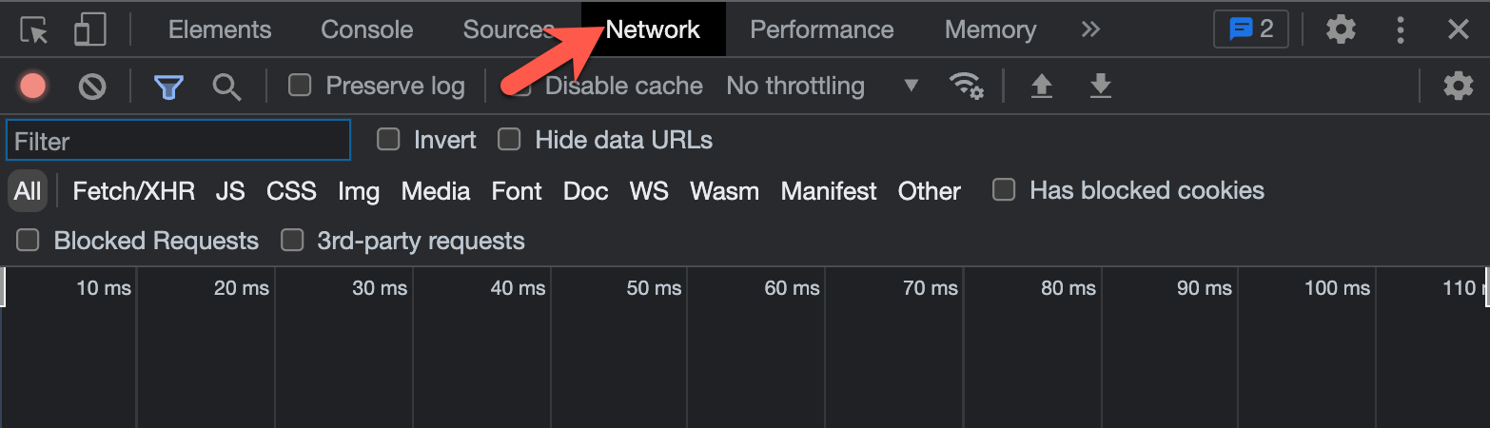Open DevTools three-dot customize menu

coord(1400,30)
